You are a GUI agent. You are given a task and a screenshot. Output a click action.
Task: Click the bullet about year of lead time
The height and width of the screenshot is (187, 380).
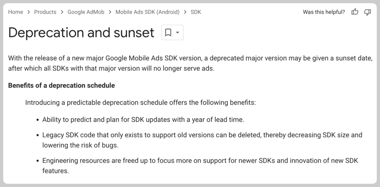pyautogui.click(x=143, y=120)
